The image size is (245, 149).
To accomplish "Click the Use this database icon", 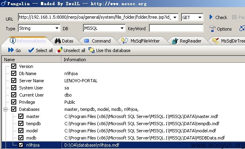I will point(91,50).
